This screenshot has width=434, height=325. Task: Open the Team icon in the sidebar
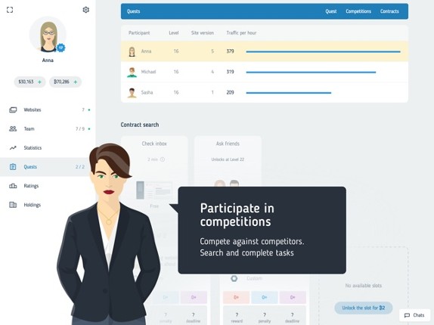pos(13,129)
